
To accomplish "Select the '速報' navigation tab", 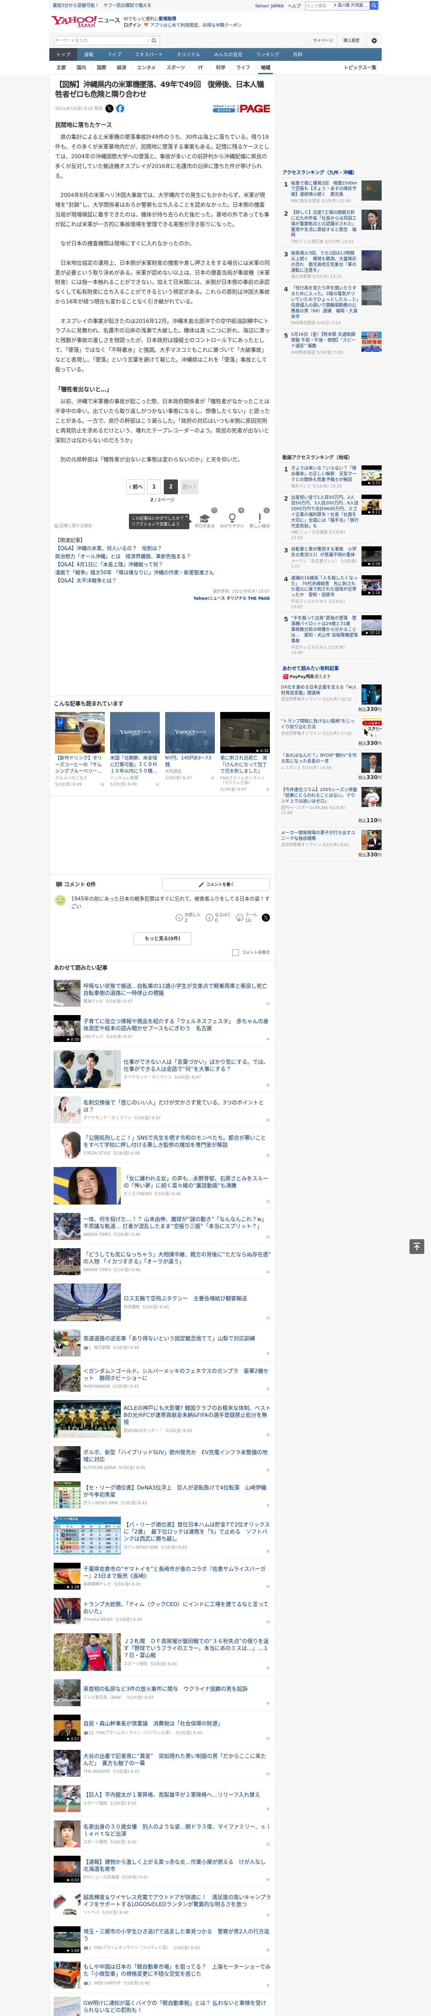I will (x=88, y=55).
